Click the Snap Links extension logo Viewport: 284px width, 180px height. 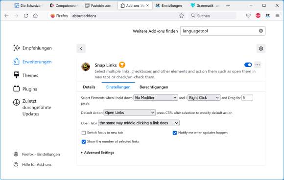(x=86, y=67)
